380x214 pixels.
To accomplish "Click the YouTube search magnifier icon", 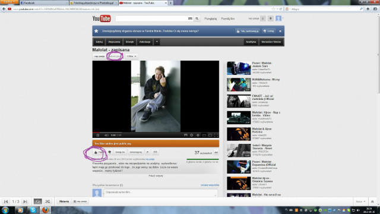I will 197,18.
